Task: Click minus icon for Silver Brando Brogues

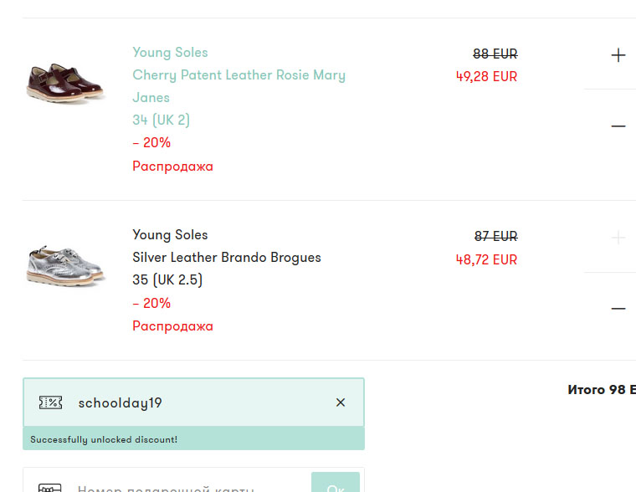Action: (618, 309)
